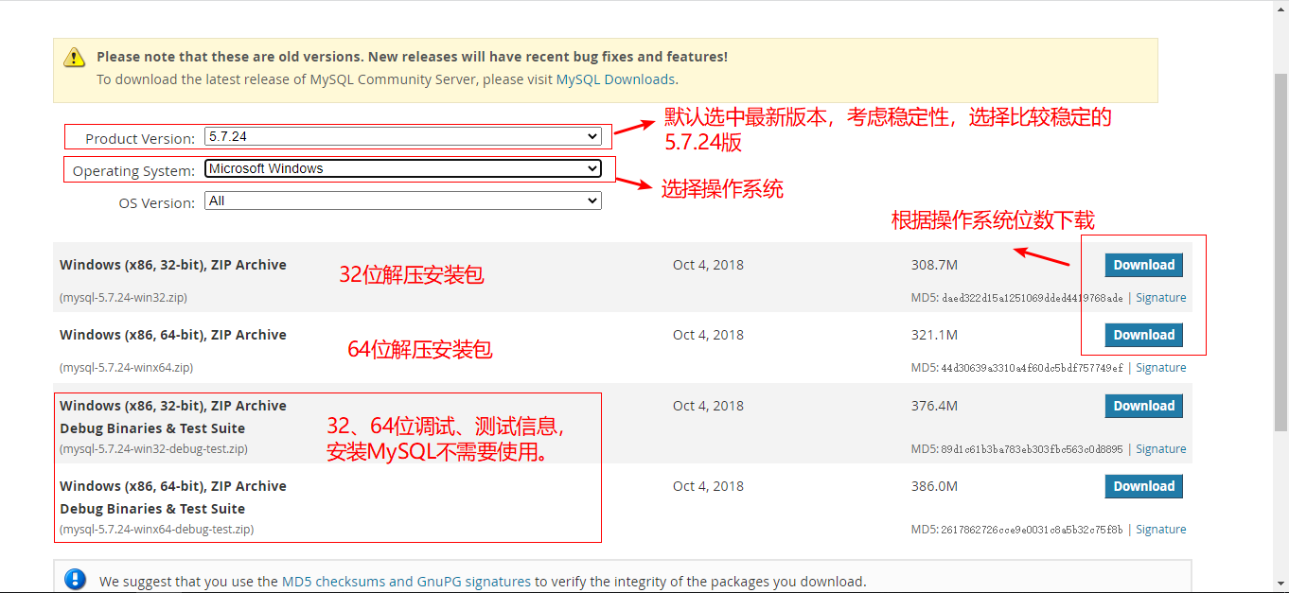The height and width of the screenshot is (593, 1289).
Task: Click the MD5 hash of the win32 ZIP
Action: (1032, 298)
